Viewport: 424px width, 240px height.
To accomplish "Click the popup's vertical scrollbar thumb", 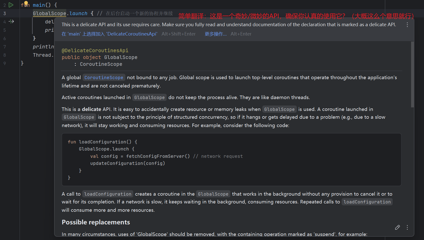I will (x=412, y=74).
